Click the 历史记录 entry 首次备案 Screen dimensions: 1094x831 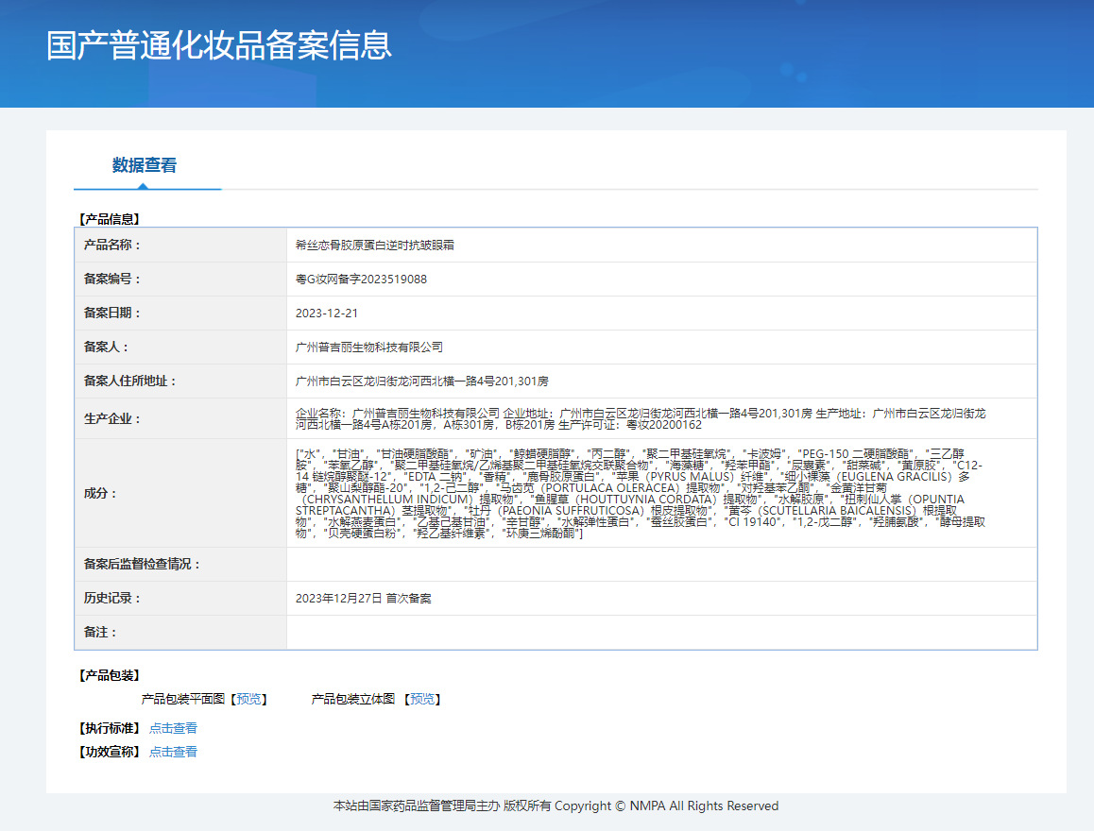363,598
